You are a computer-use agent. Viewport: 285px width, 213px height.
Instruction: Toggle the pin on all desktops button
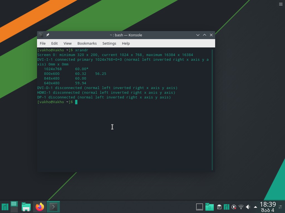tap(48, 35)
